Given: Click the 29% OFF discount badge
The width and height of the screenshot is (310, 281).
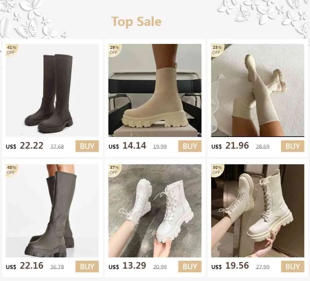Looking at the screenshot, I should click(114, 50).
